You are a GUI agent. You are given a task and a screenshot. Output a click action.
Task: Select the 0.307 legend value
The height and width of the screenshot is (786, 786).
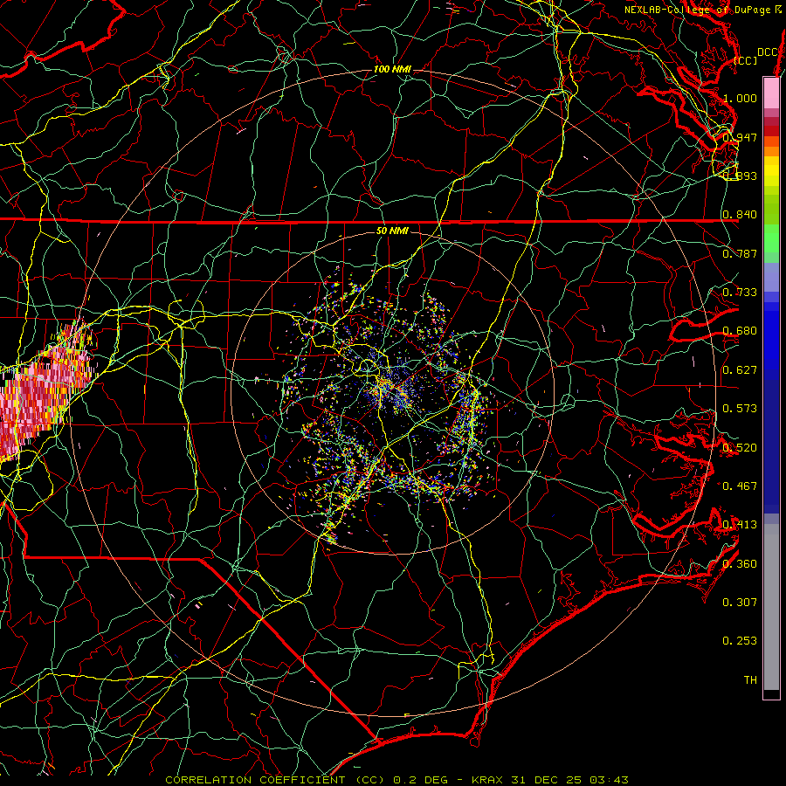740,602
